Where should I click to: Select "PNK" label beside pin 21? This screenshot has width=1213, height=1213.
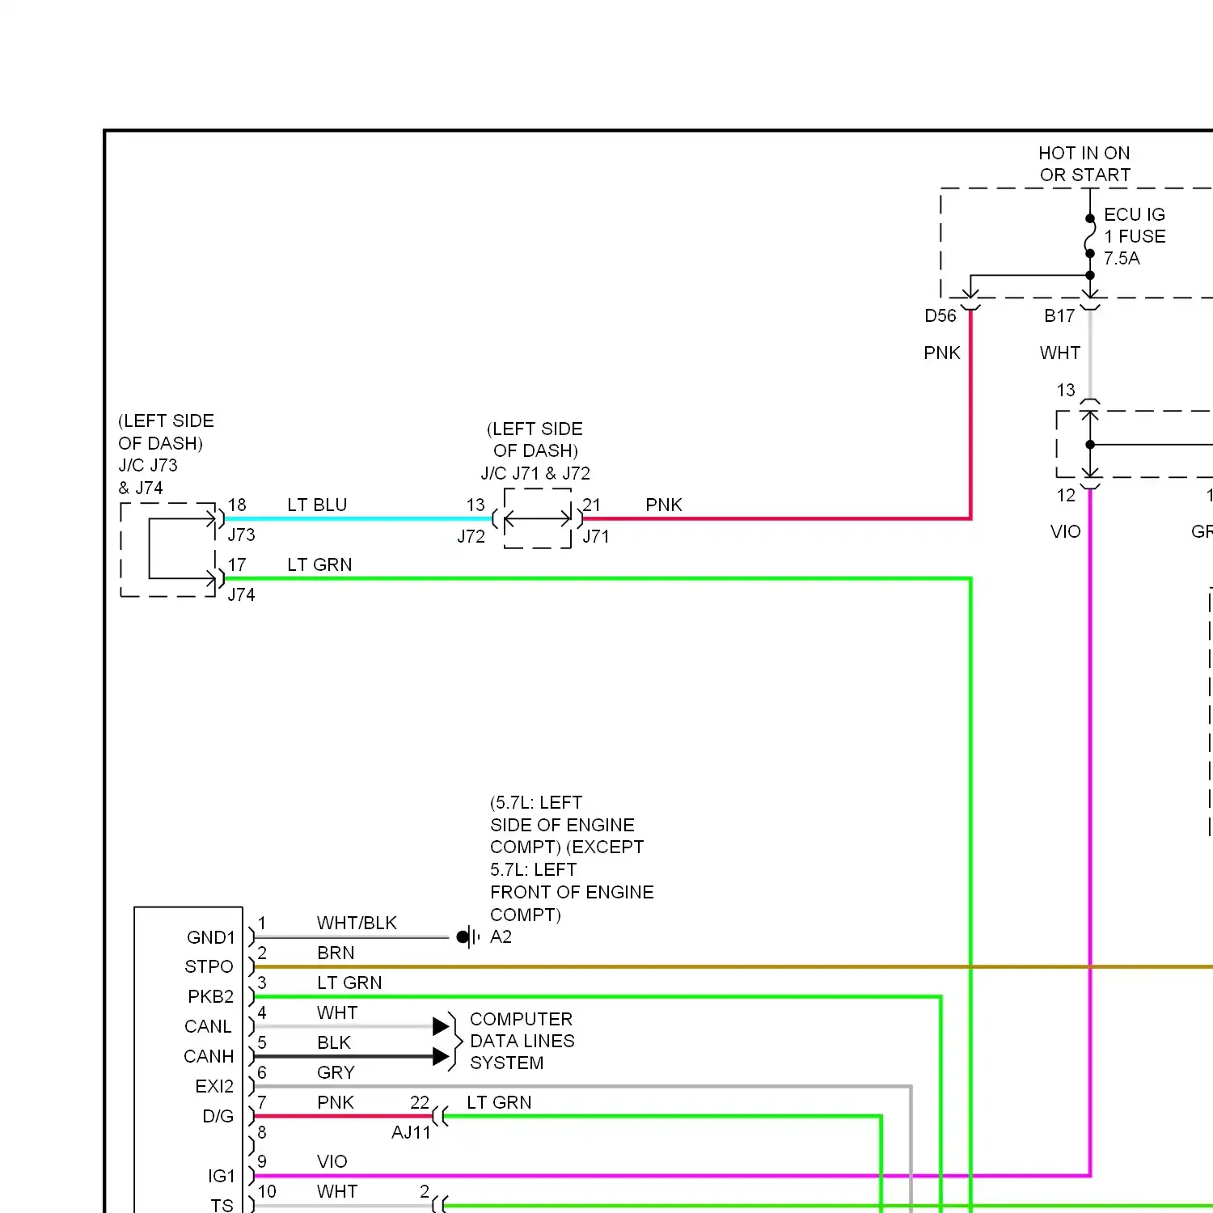(664, 505)
